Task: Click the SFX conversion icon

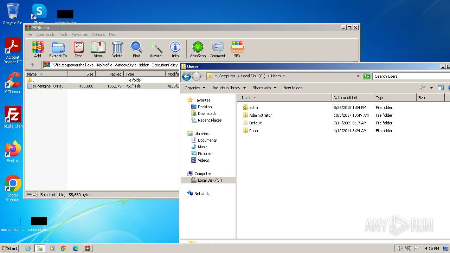Action: click(x=237, y=49)
